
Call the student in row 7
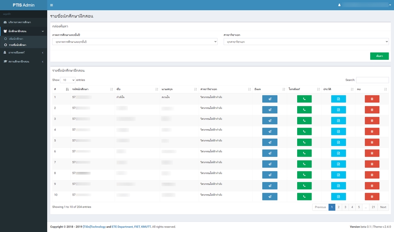click(304, 164)
